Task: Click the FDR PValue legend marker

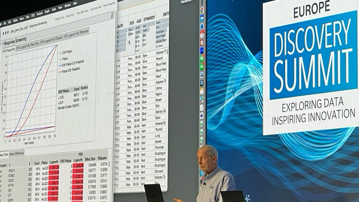Action: point(61,53)
